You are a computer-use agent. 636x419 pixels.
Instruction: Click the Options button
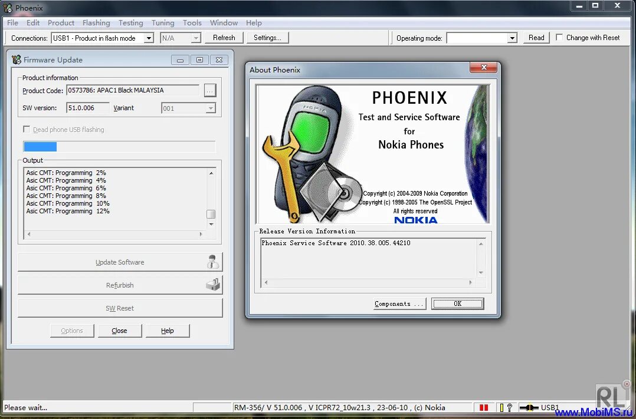point(72,331)
